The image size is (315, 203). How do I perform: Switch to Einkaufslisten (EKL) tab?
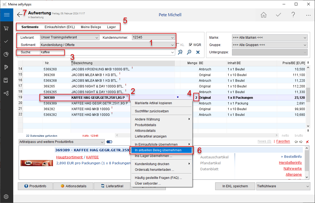coord(59,27)
